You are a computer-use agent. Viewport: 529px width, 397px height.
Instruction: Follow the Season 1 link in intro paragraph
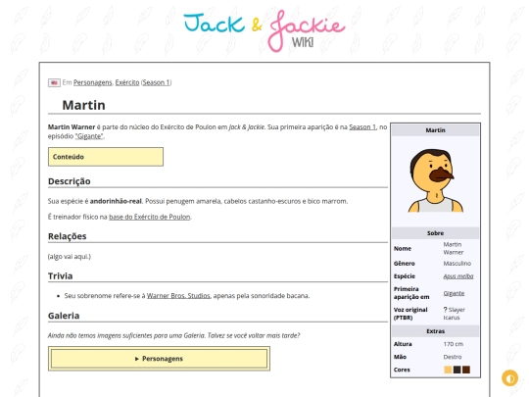(362, 126)
